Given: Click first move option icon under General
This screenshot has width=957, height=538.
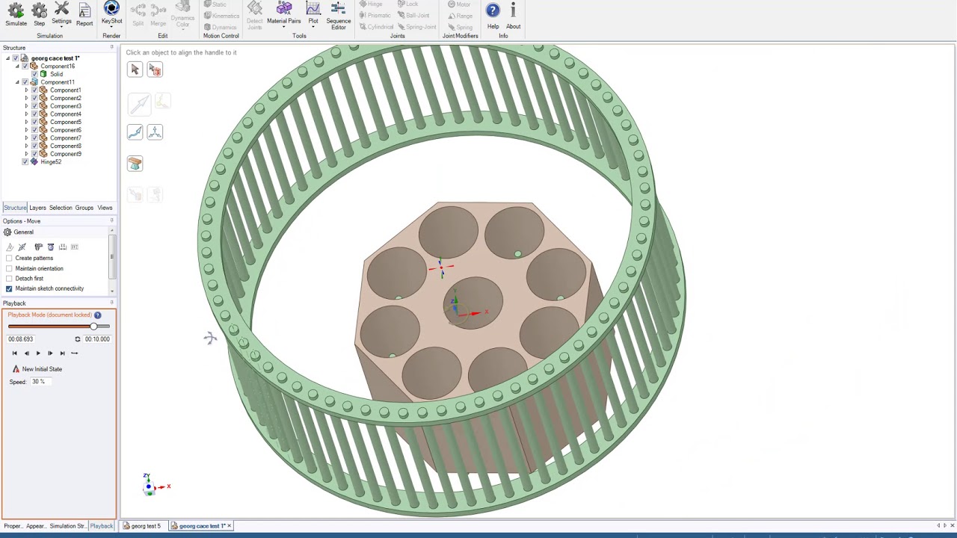Looking at the screenshot, I should coord(9,247).
